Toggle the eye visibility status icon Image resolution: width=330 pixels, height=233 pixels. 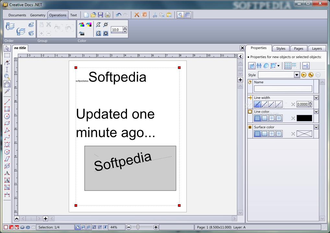pos(28,227)
